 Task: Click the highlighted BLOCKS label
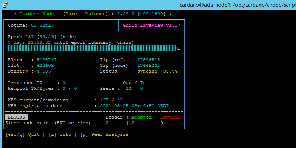click(x=17, y=117)
